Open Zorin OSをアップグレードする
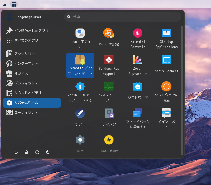211x185 pixels. [80, 92]
